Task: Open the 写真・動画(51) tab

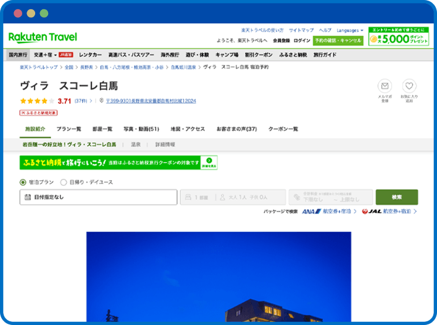Action: click(x=141, y=129)
